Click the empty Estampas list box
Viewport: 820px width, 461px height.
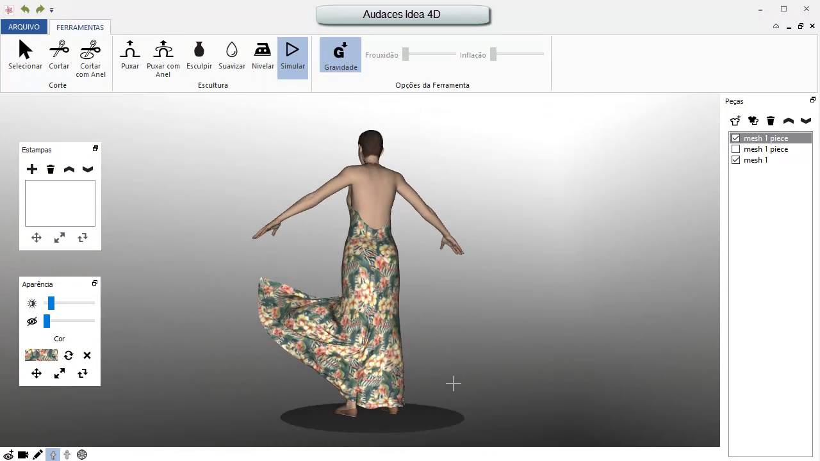60,203
